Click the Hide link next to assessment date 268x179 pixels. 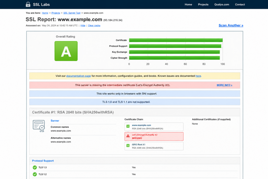tap(83, 25)
